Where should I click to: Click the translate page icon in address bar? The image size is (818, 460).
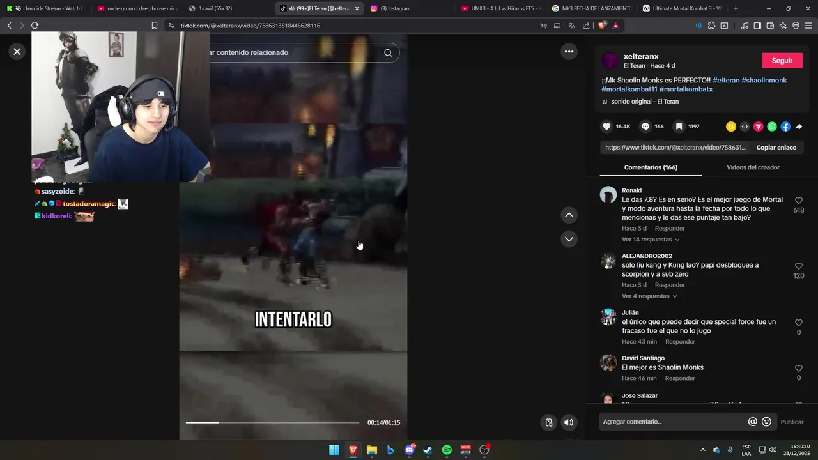571,26
